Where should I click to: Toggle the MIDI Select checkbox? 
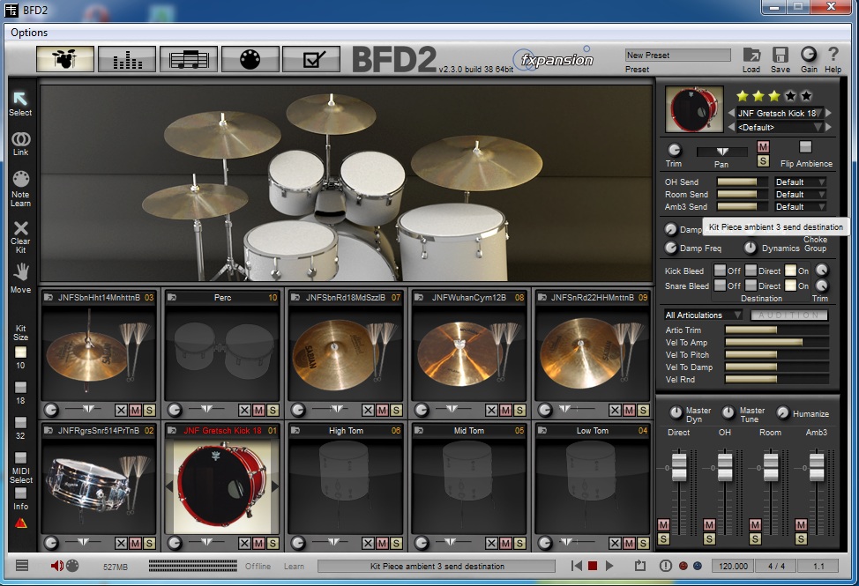[x=20, y=457]
